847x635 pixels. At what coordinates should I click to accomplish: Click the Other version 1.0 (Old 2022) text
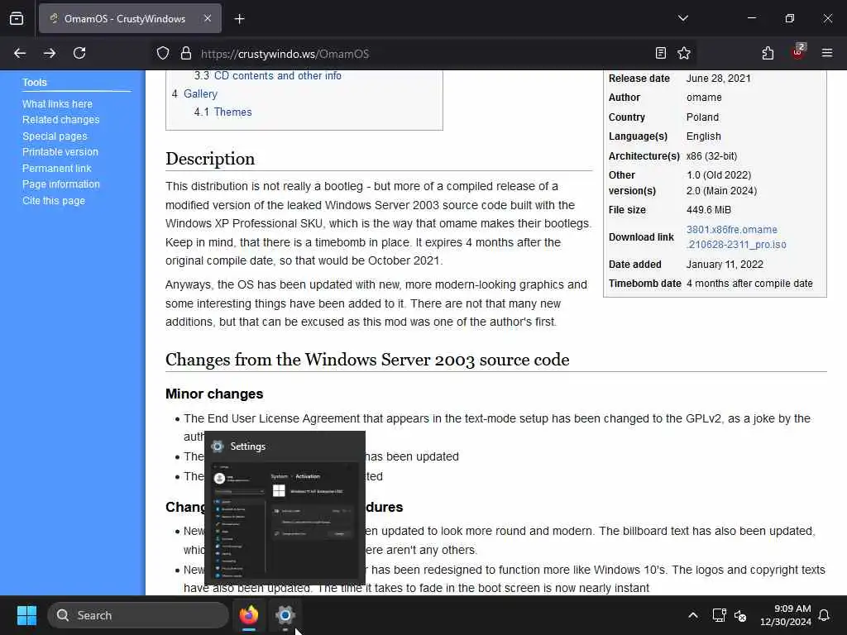tap(719, 175)
